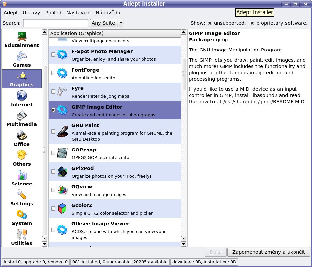The width and height of the screenshot is (312, 267).
Task: Click the category sidebar scrollbar thumb
Action: tap(45, 150)
